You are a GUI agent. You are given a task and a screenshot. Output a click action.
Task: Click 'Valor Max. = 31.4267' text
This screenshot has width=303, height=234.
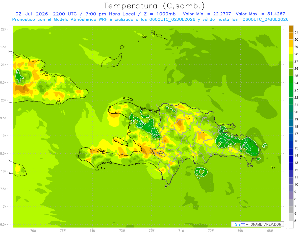click(x=260, y=14)
